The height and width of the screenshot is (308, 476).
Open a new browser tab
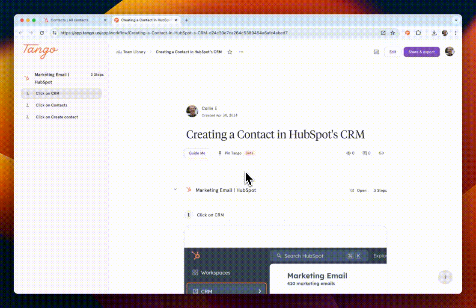tap(186, 20)
